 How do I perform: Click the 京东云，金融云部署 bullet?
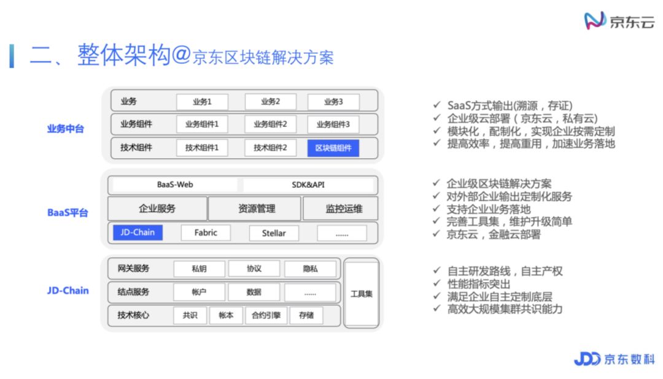click(x=494, y=234)
